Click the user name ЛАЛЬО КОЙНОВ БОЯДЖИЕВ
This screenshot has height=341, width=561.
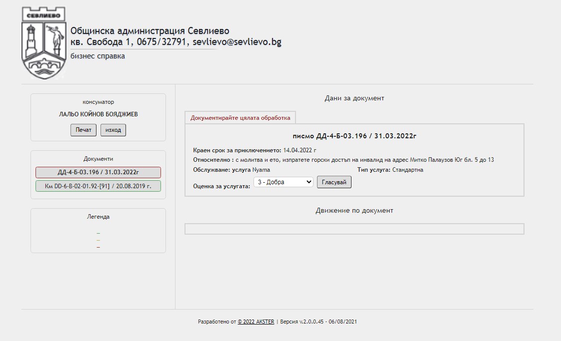[x=98, y=114]
